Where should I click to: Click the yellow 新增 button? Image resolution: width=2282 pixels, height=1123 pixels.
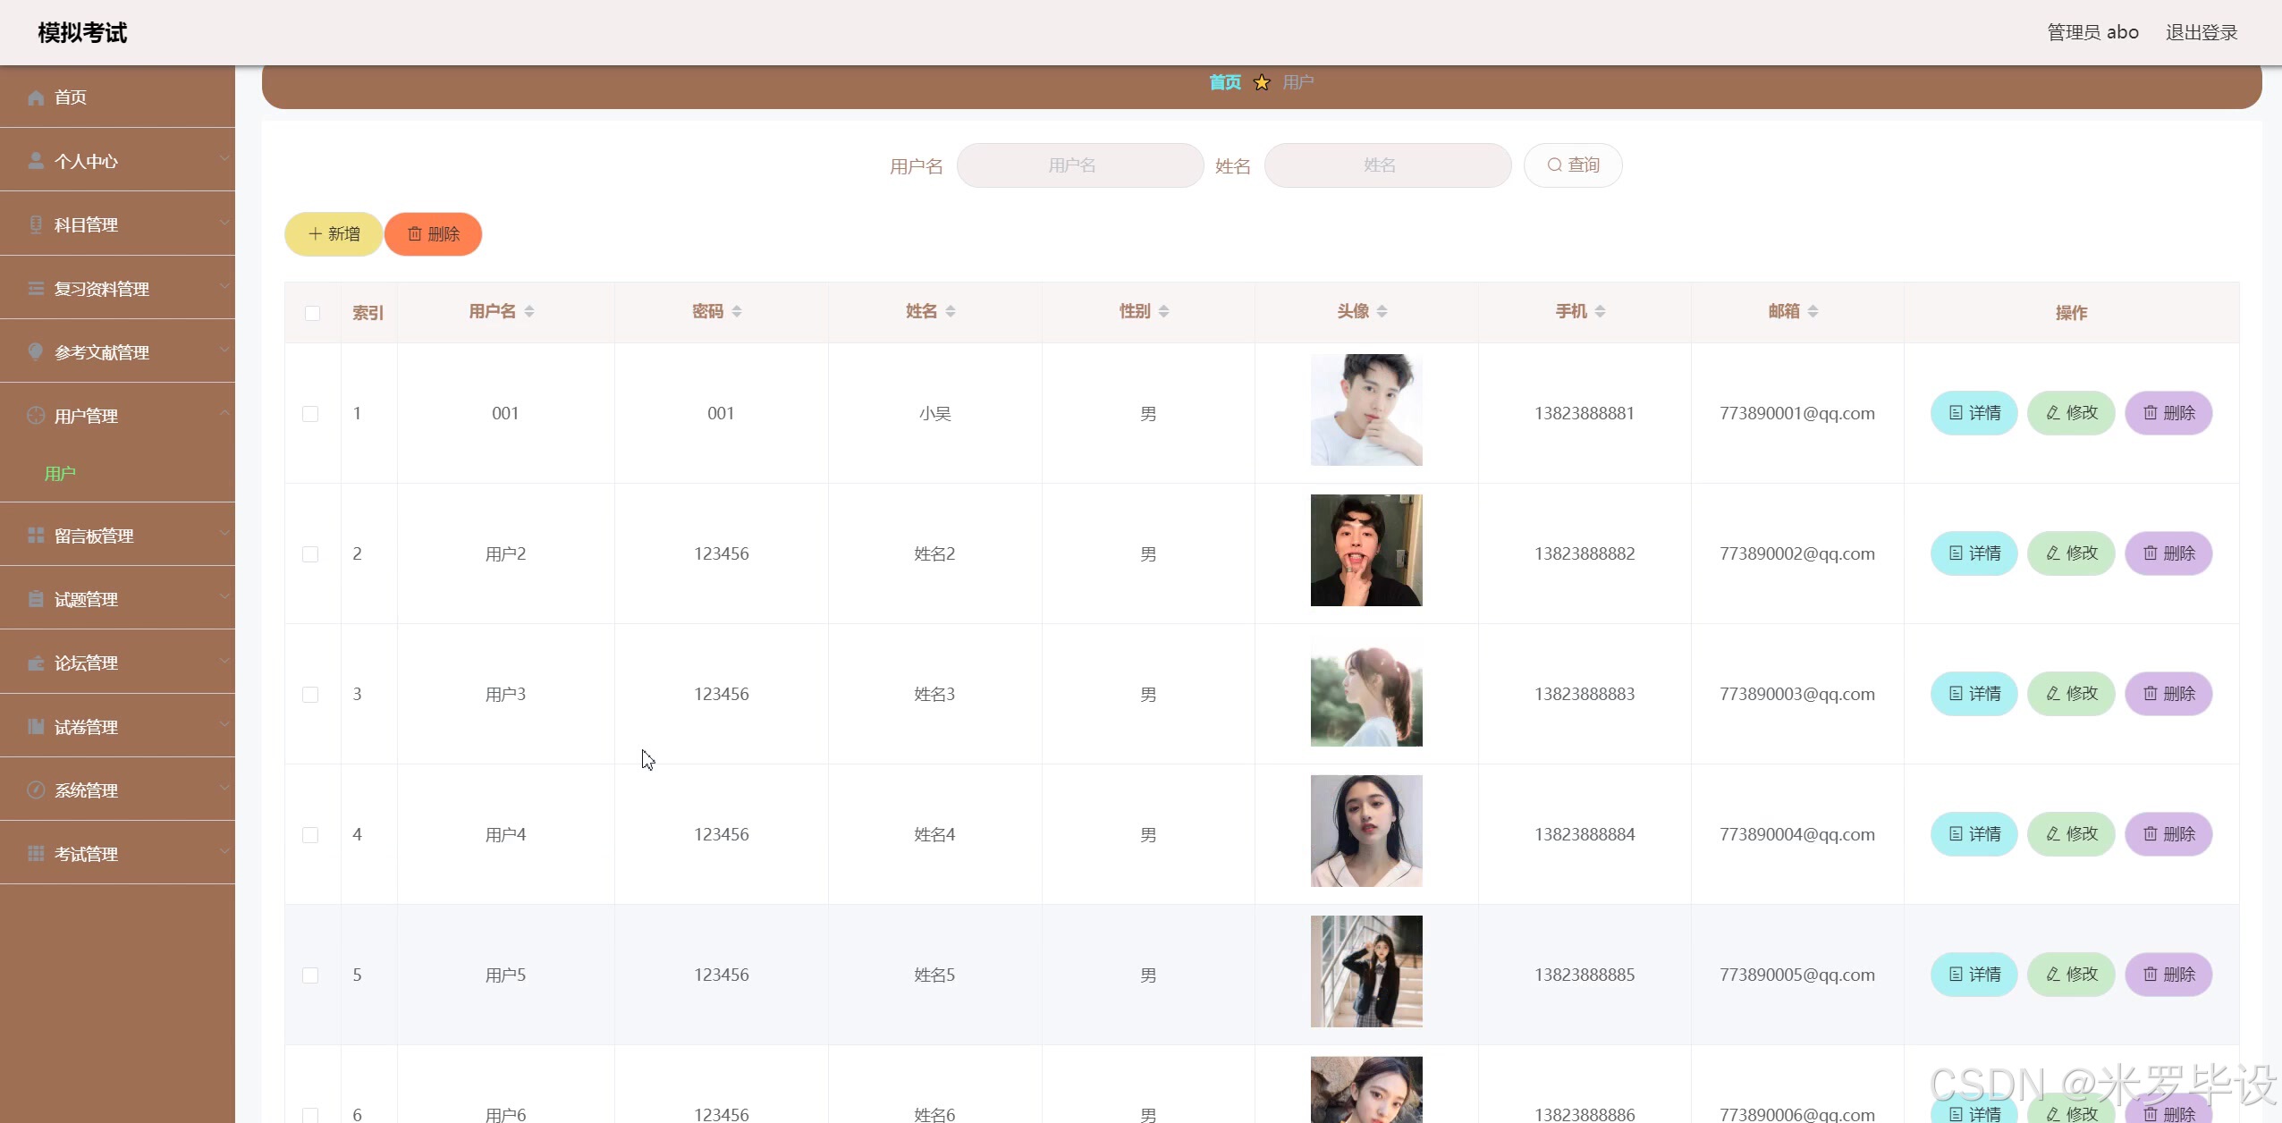coord(334,234)
